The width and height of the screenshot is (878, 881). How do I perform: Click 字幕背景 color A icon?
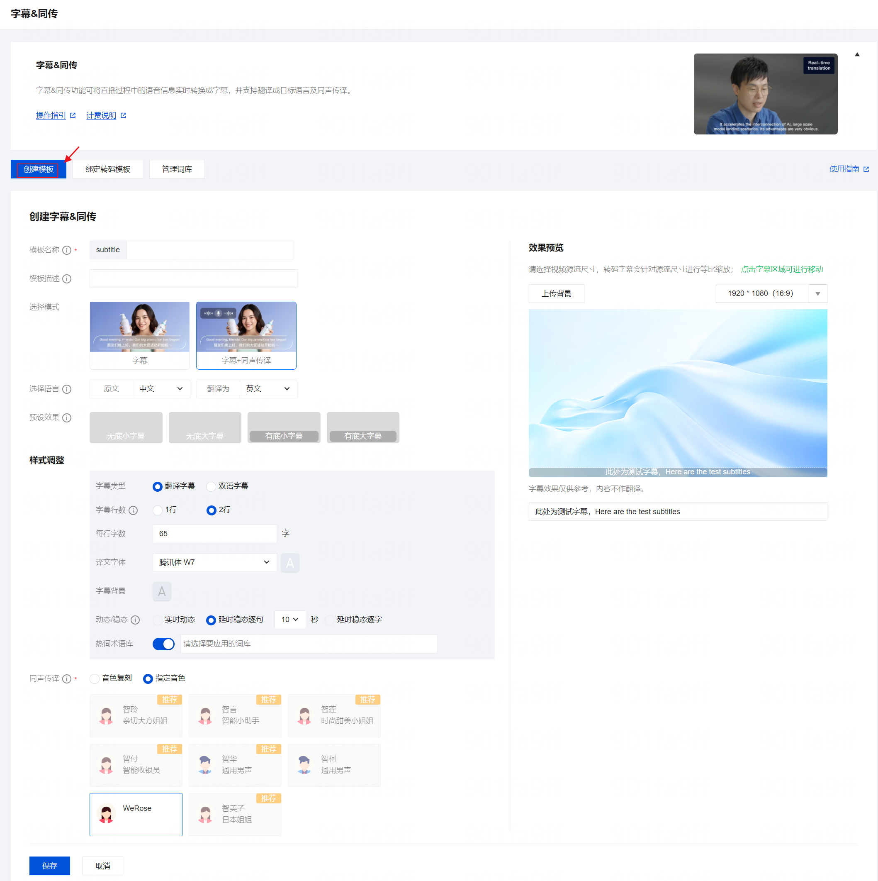coord(162,591)
